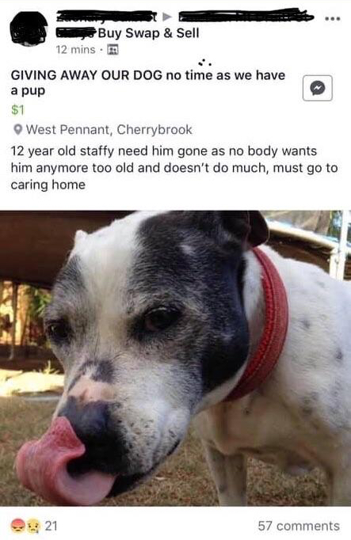Click the $1 listing price
Image resolution: width=351 pixels, height=540 pixels.
click(x=18, y=110)
